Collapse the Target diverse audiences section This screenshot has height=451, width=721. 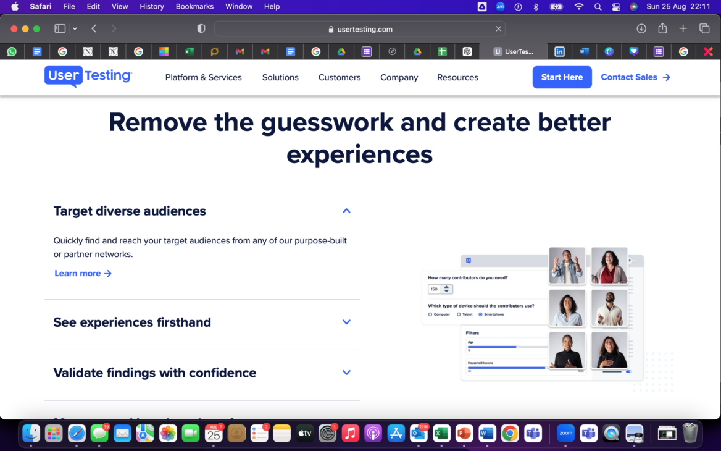[346, 211]
